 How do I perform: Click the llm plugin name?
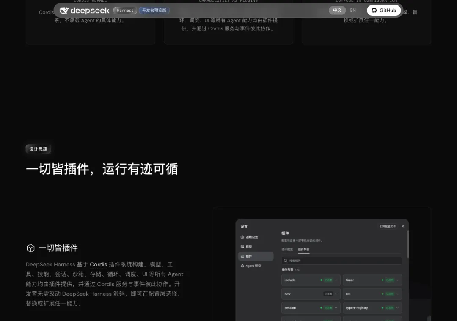click(x=348, y=294)
